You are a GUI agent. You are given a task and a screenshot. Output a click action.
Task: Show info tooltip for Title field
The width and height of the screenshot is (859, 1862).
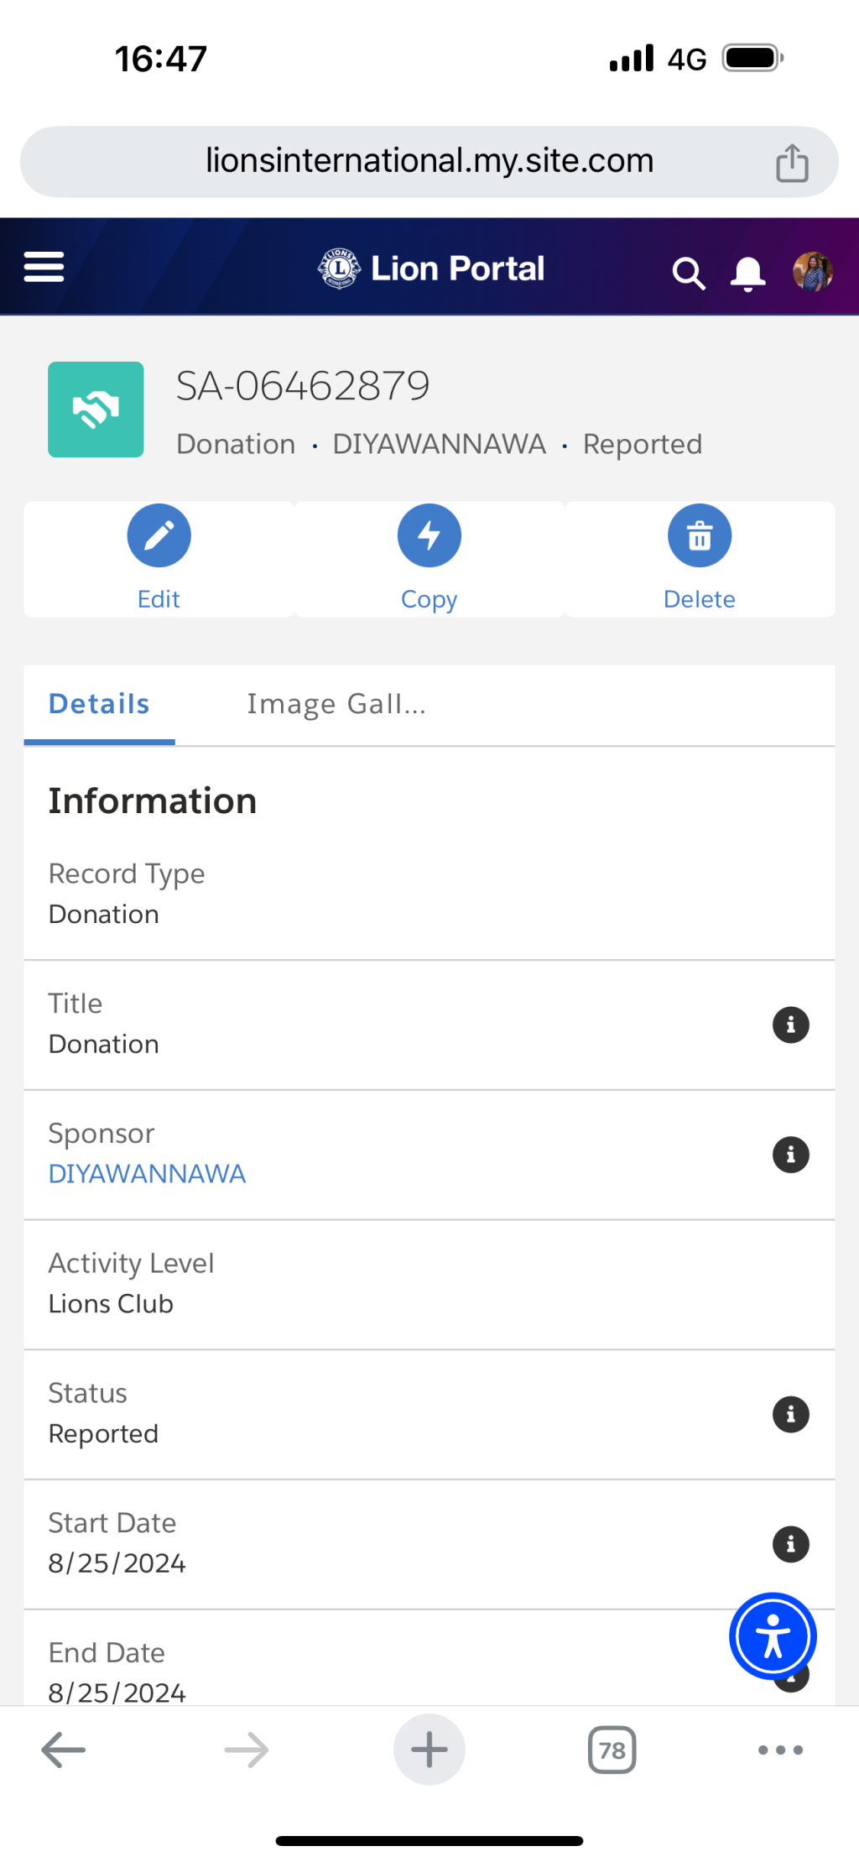click(790, 1025)
